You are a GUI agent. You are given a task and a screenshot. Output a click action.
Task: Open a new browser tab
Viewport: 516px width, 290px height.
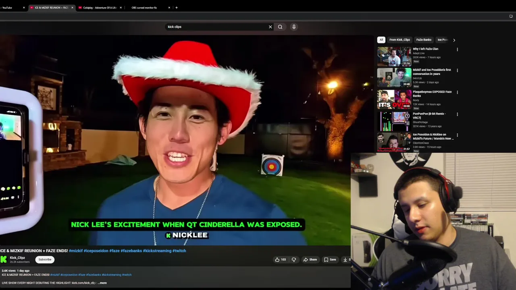(x=176, y=8)
